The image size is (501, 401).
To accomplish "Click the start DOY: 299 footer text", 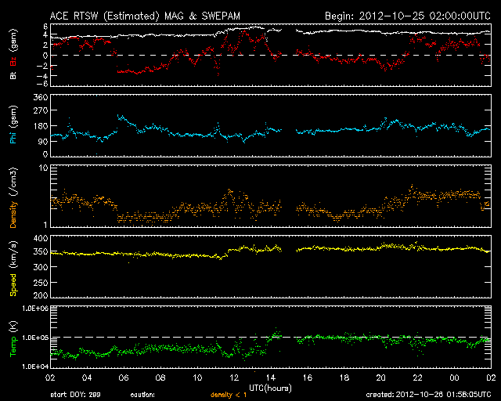I will [75, 395].
